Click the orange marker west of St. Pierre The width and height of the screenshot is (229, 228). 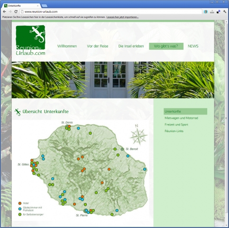pyautogui.click(x=74, y=204)
